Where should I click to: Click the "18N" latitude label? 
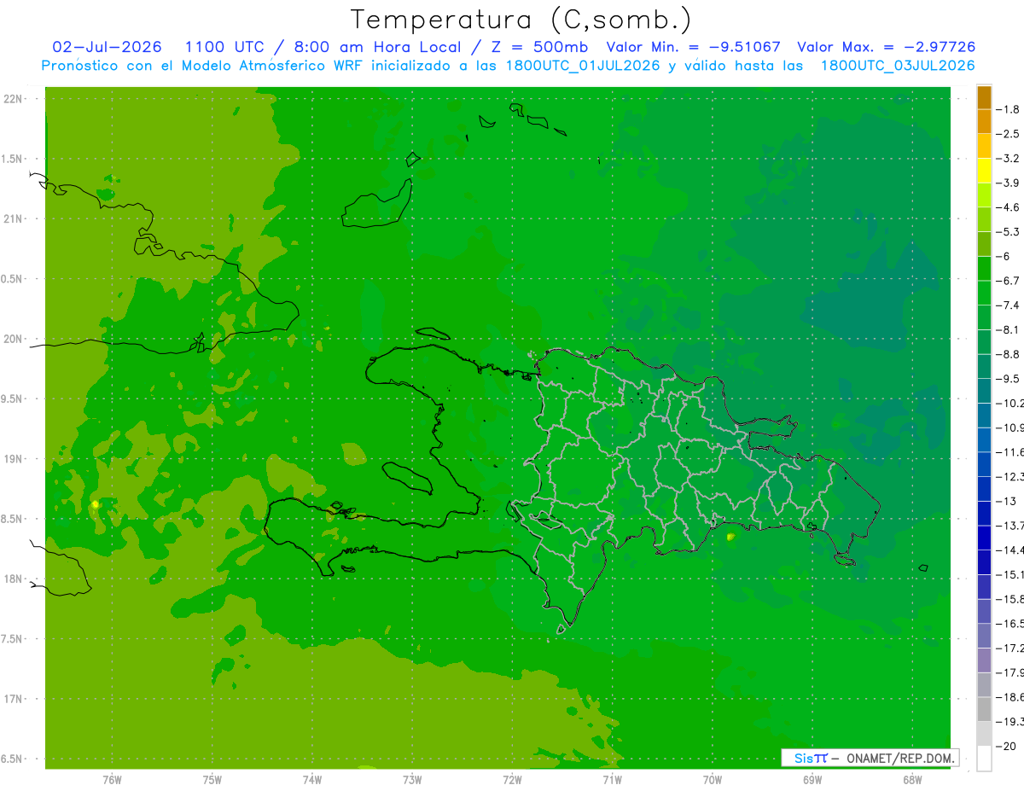[x=13, y=579]
